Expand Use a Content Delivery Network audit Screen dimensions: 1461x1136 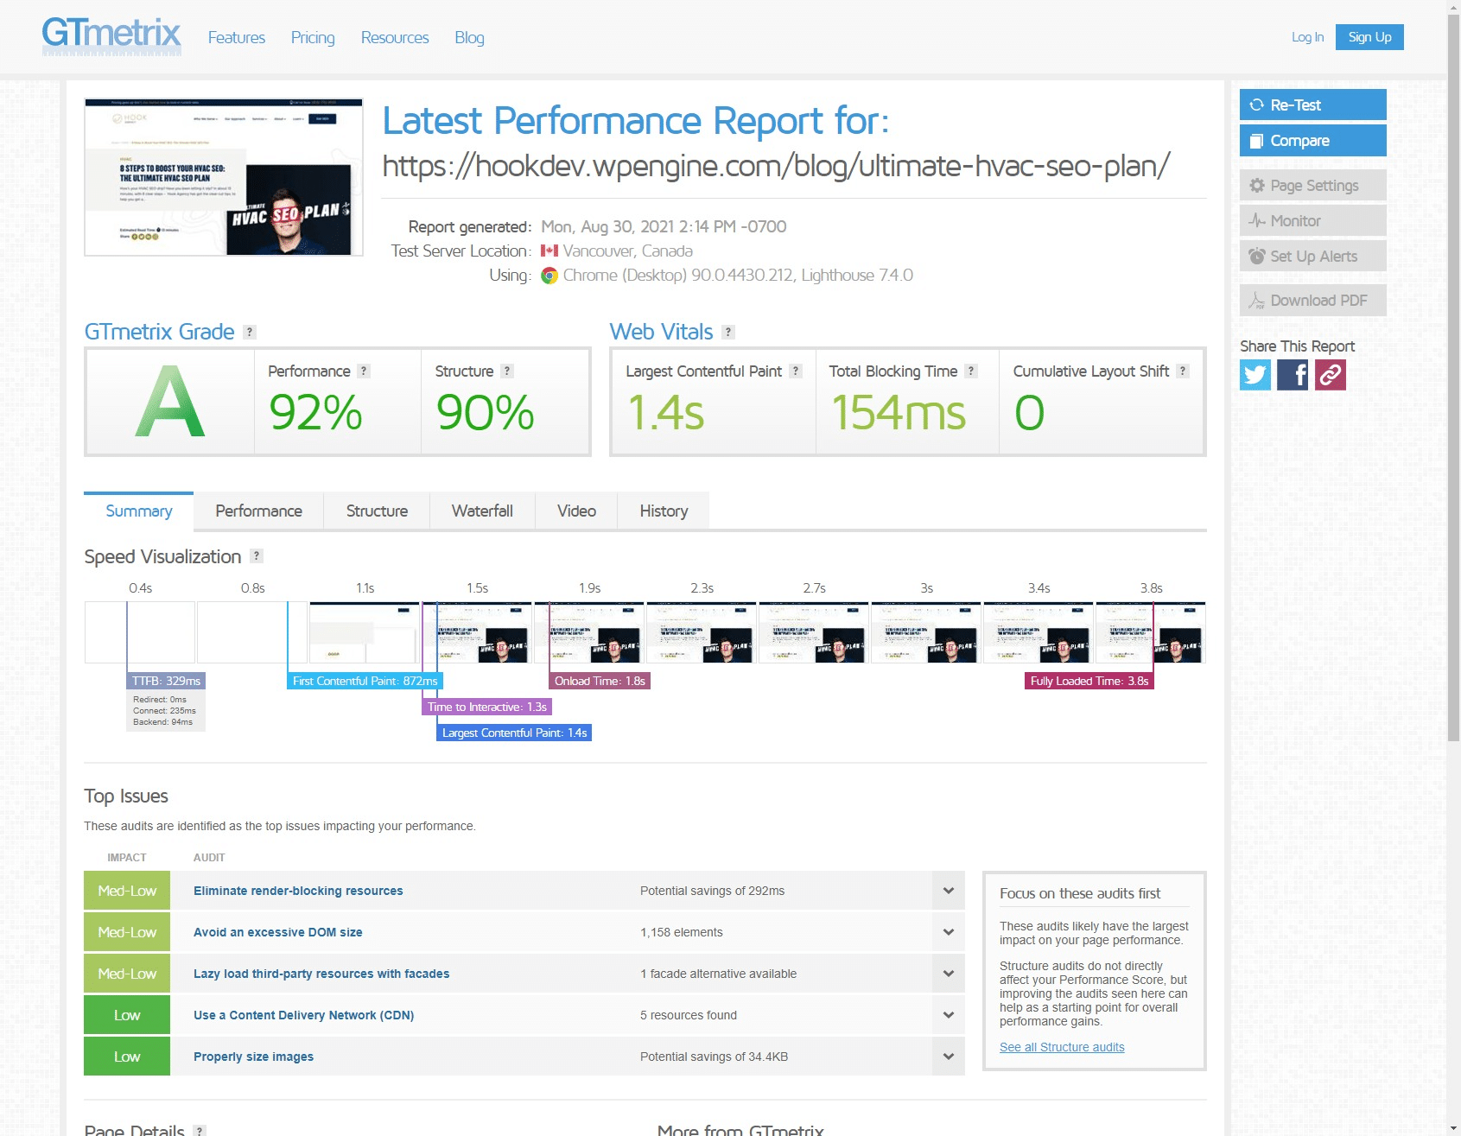click(x=948, y=1015)
